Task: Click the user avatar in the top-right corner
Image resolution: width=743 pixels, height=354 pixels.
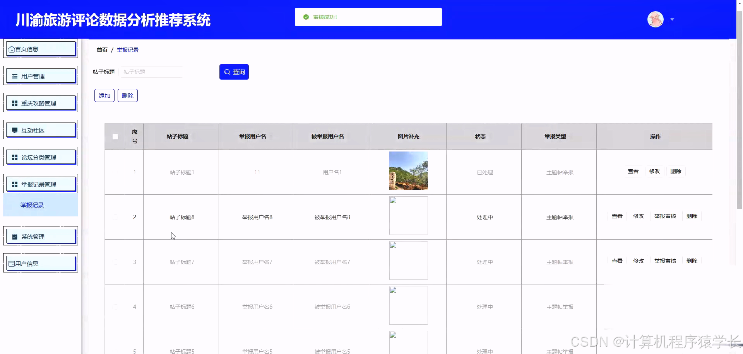Action: (x=655, y=19)
